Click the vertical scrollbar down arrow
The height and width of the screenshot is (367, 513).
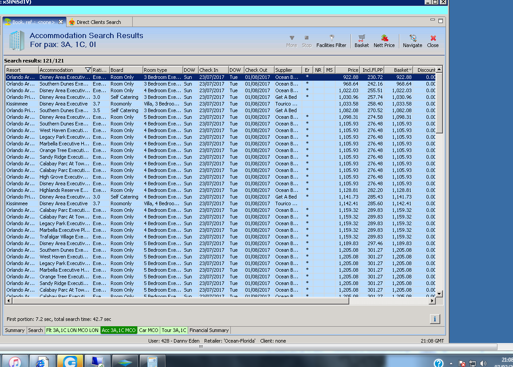[x=439, y=293]
